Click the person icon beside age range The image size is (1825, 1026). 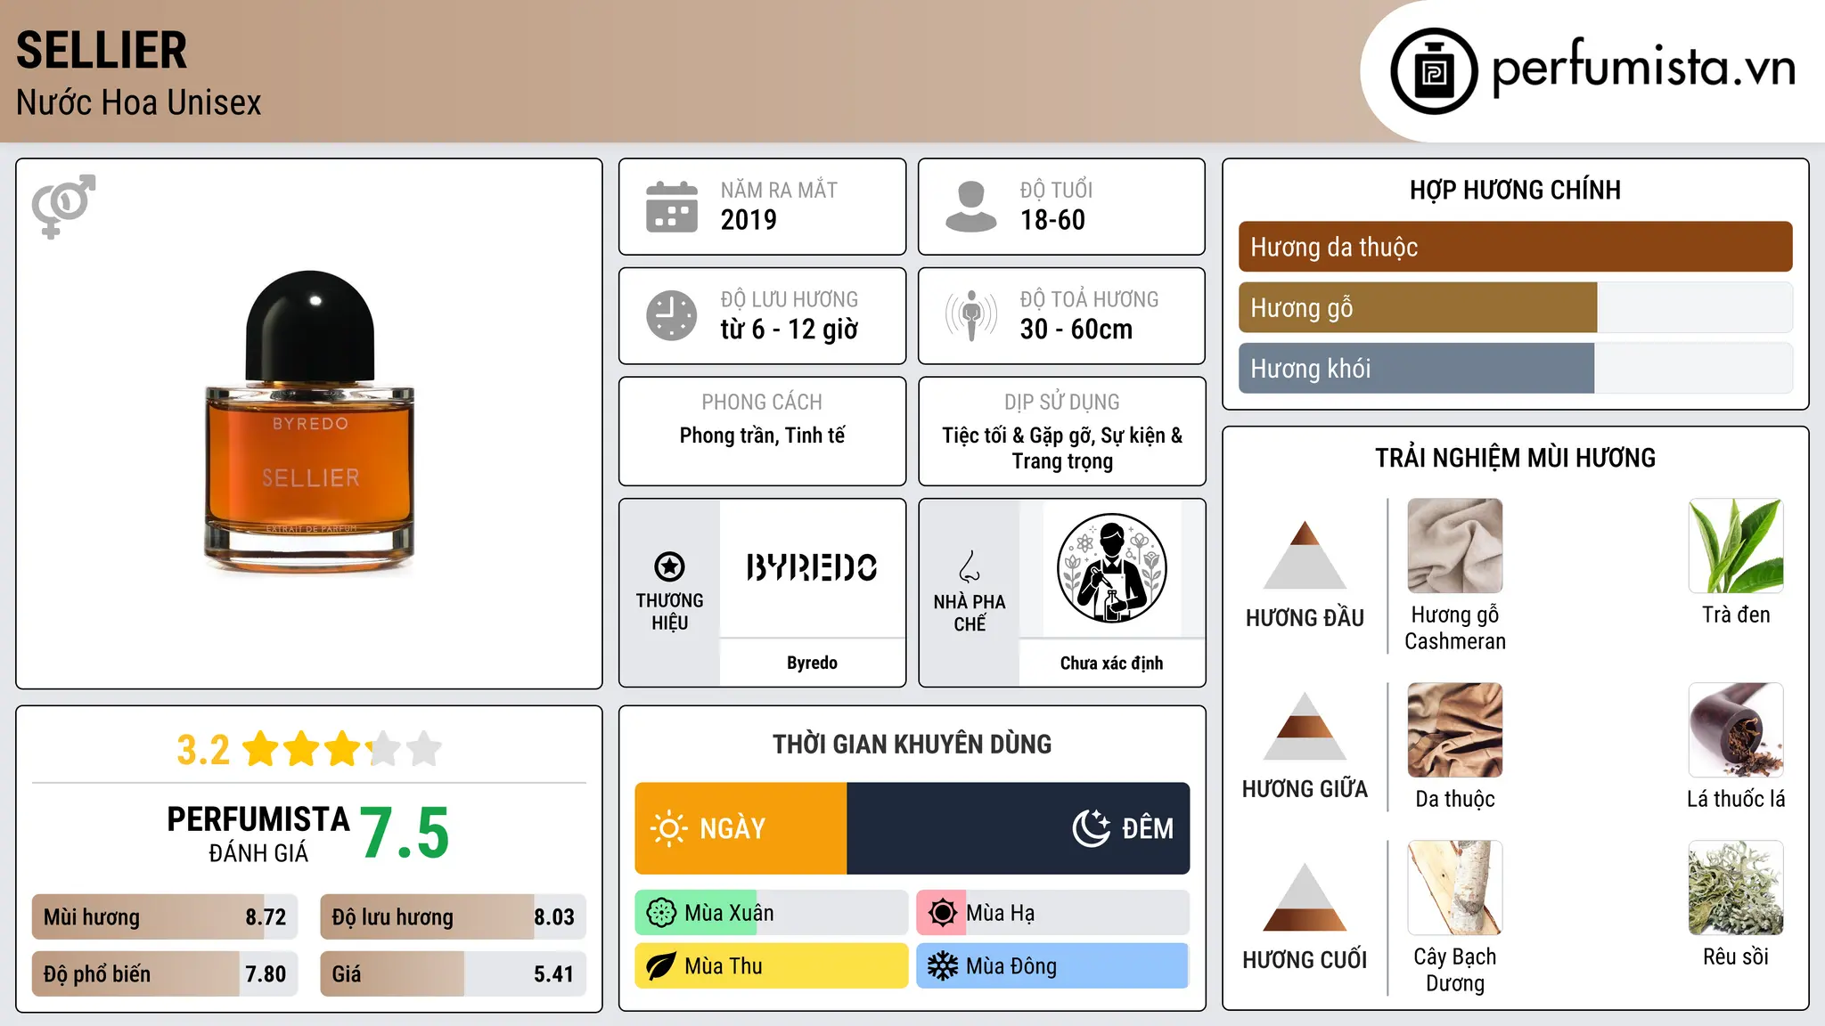[x=971, y=207]
